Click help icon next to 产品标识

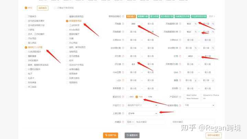tap(180, 97)
